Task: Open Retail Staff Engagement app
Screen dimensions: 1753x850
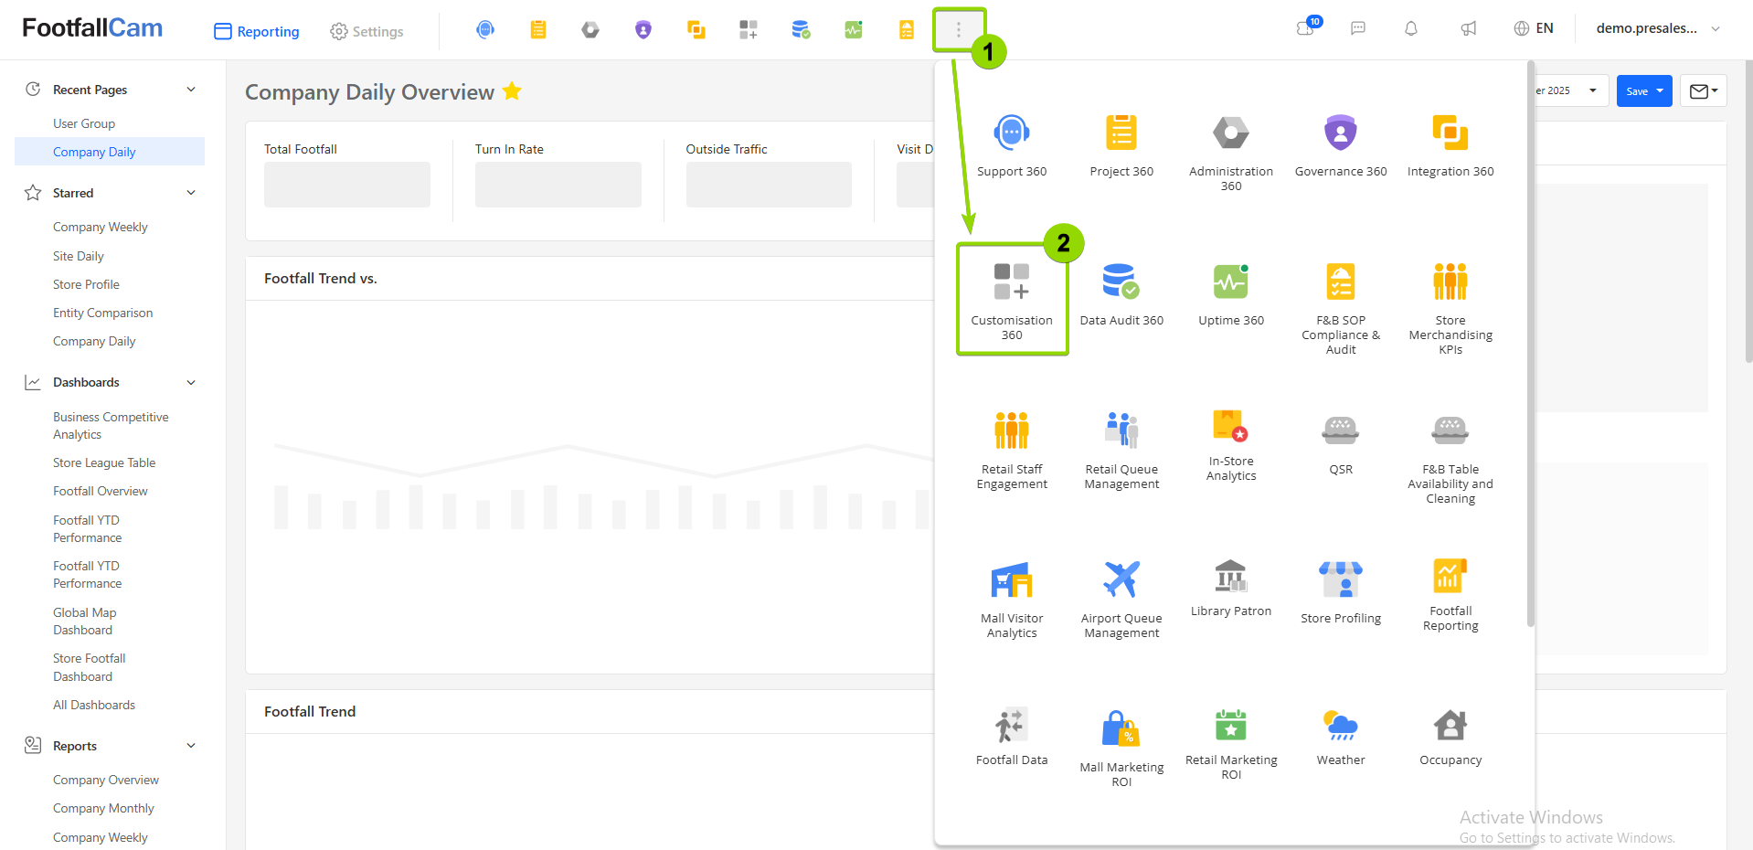Action: point(1012,450)
